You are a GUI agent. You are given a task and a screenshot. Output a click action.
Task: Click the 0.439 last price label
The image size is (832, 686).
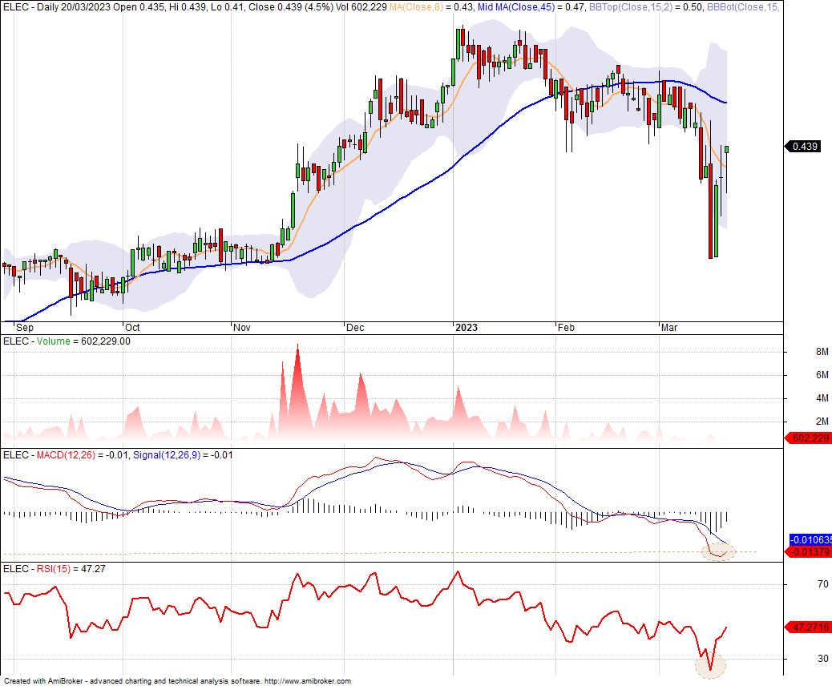coord(804,147)
